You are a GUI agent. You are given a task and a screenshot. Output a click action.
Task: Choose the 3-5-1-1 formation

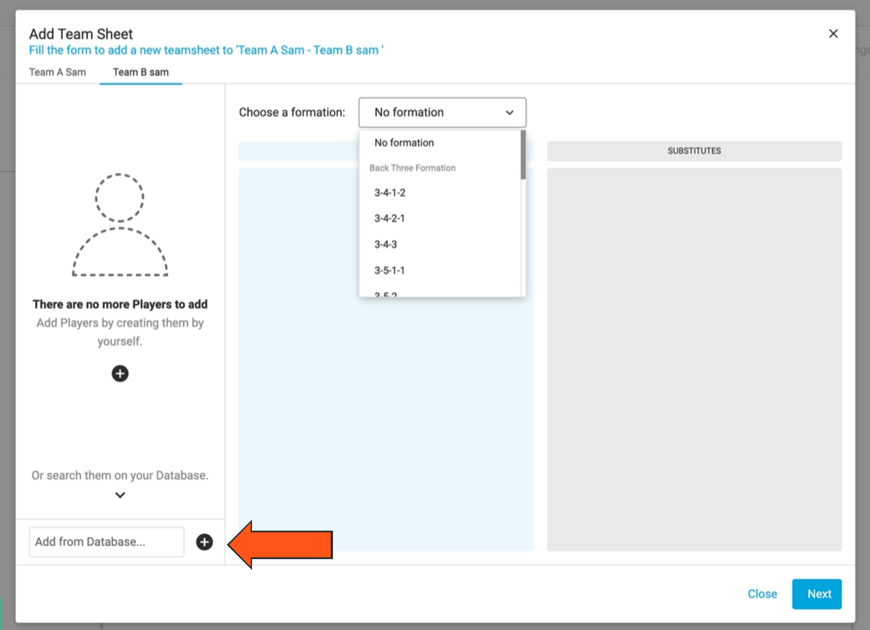440,270
